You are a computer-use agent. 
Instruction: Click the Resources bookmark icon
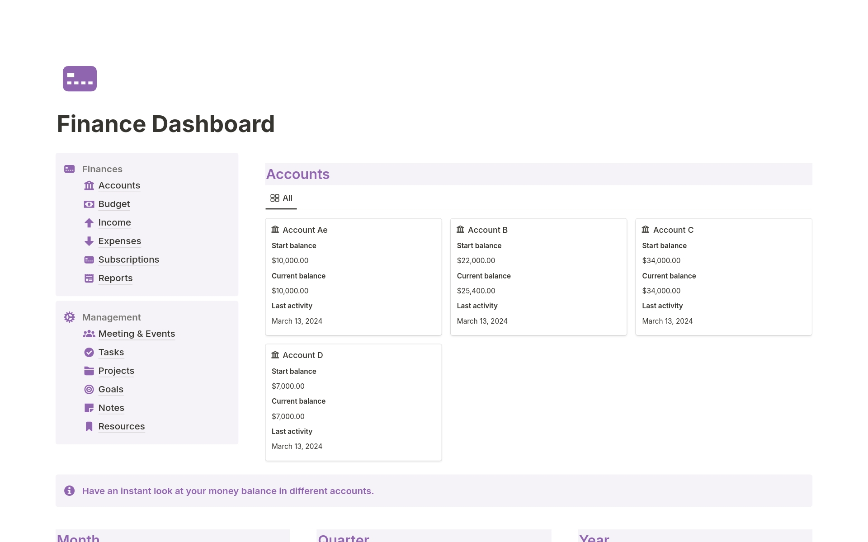88,426
